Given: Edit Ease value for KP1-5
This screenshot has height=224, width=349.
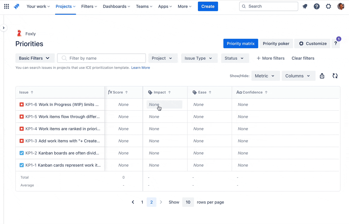Looking at the screenshot, I should [x=198, y=117].
